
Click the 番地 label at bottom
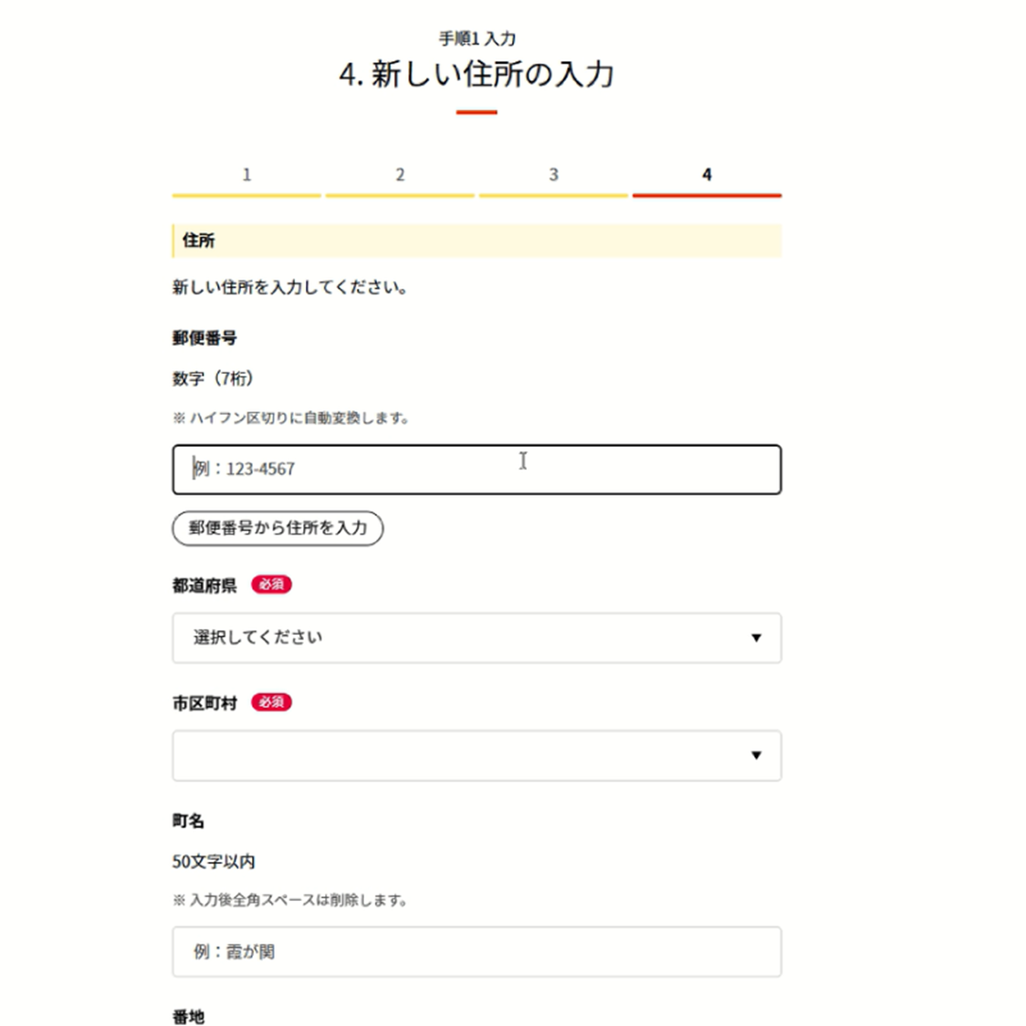(189, 1017)
